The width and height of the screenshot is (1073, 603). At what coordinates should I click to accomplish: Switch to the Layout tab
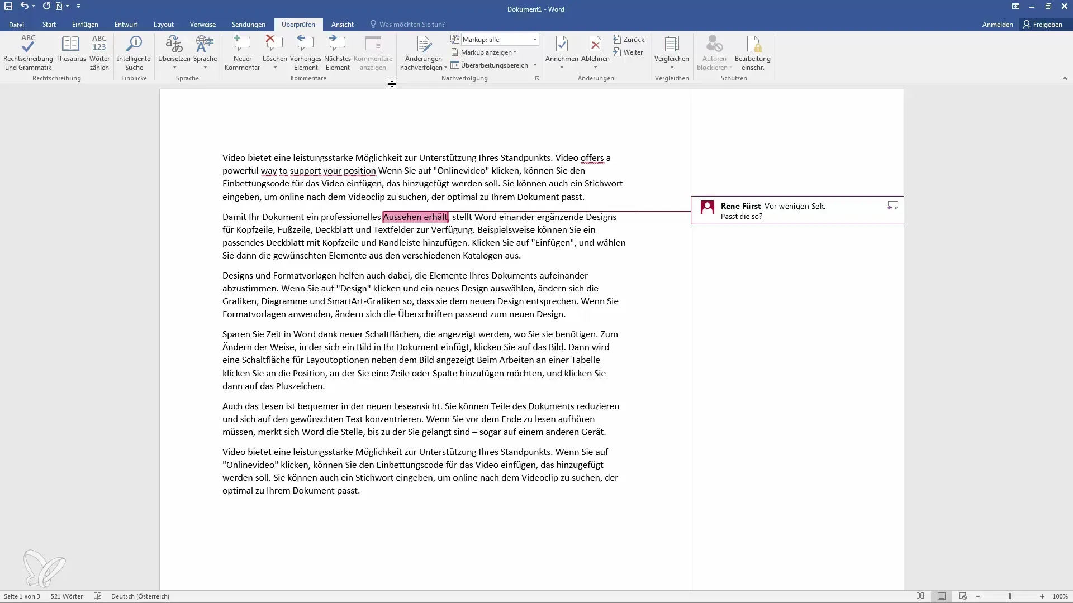164,25
